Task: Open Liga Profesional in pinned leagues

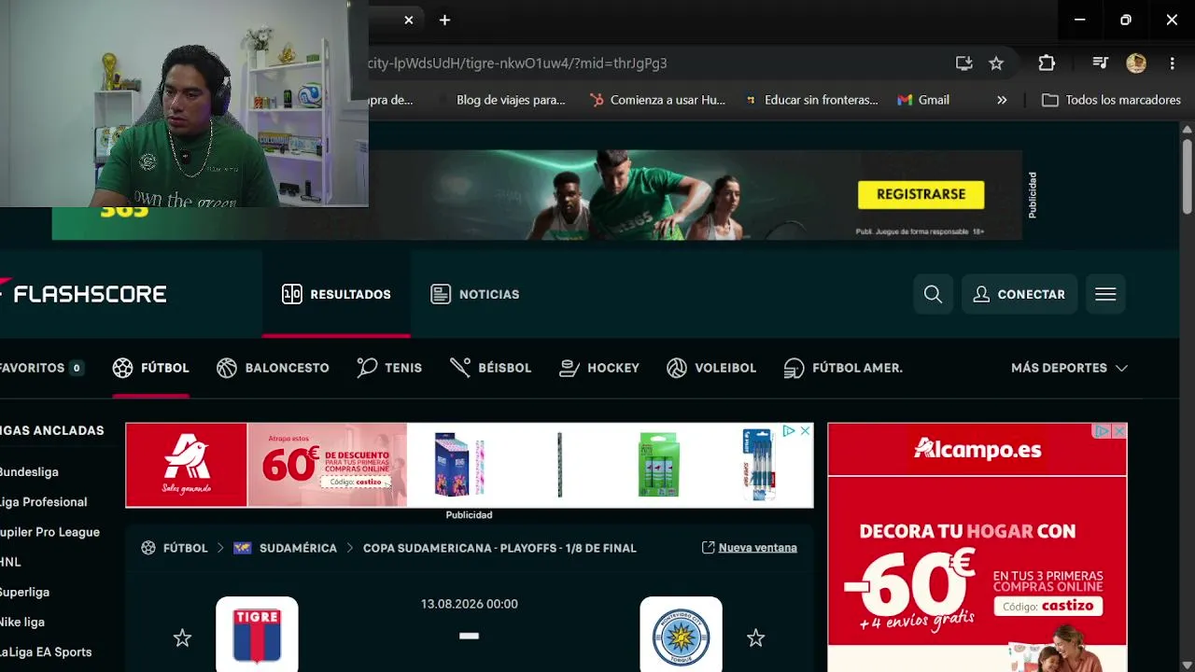Action: point(43,502)
